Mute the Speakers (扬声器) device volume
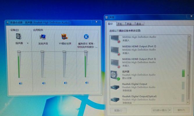194x116 pixels. (x=21, y=84)
